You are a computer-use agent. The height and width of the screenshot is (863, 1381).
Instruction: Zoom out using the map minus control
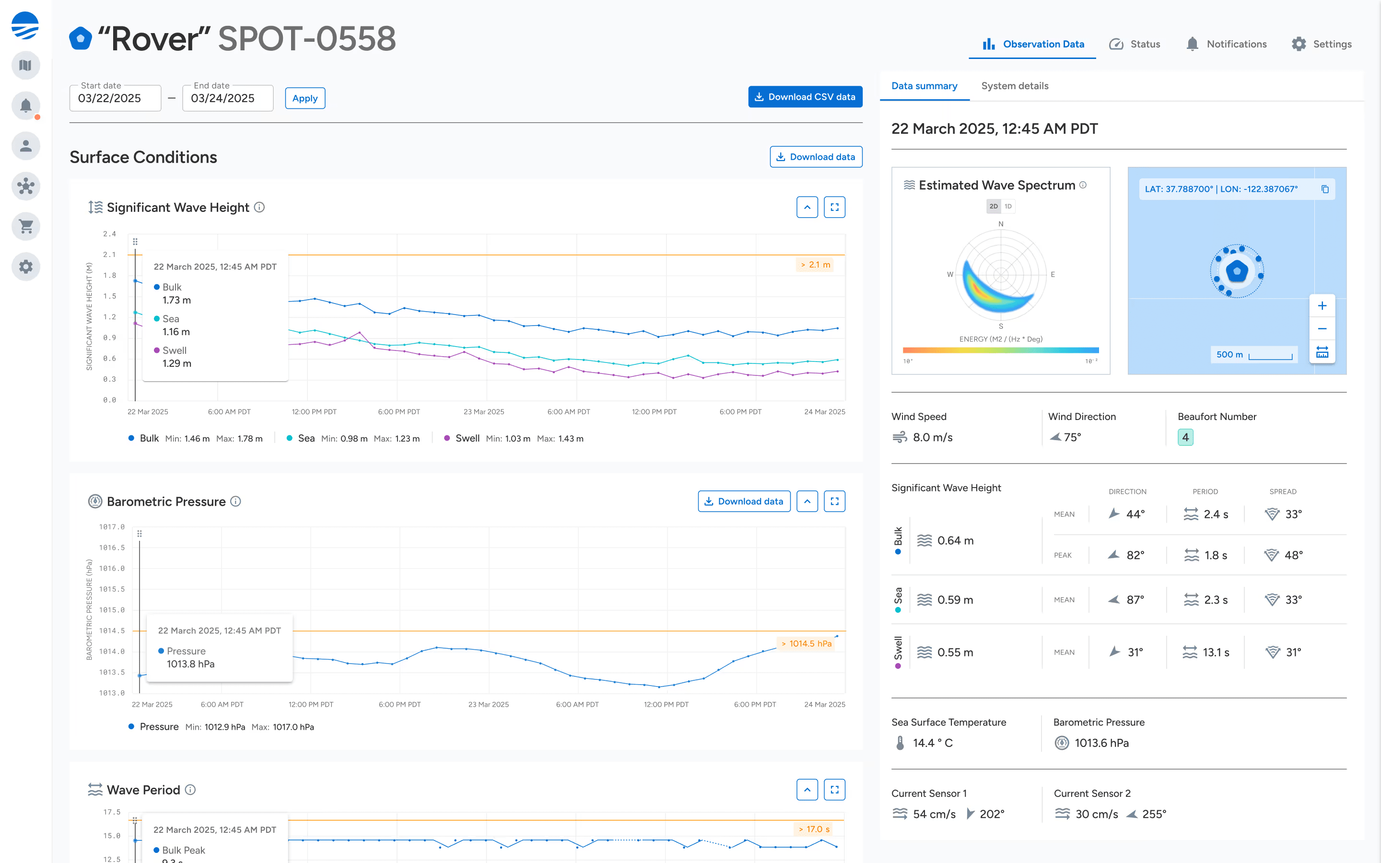pos(1322,328)
